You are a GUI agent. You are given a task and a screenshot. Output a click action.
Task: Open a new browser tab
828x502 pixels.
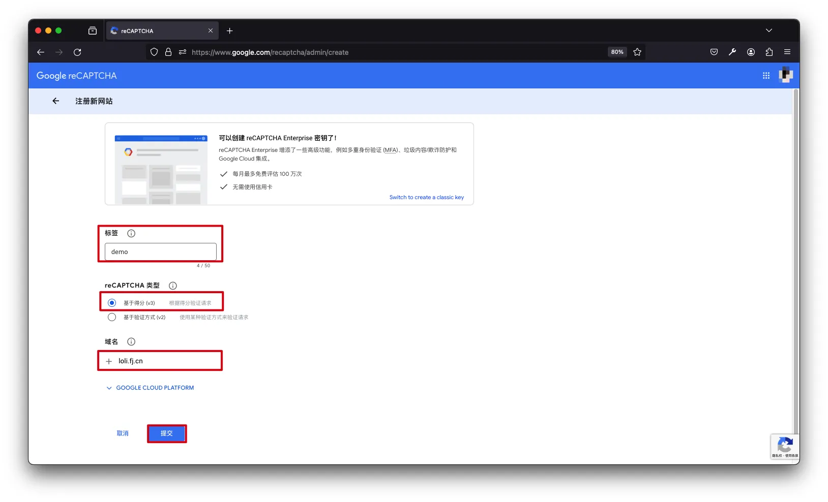[x=230, y=31]
